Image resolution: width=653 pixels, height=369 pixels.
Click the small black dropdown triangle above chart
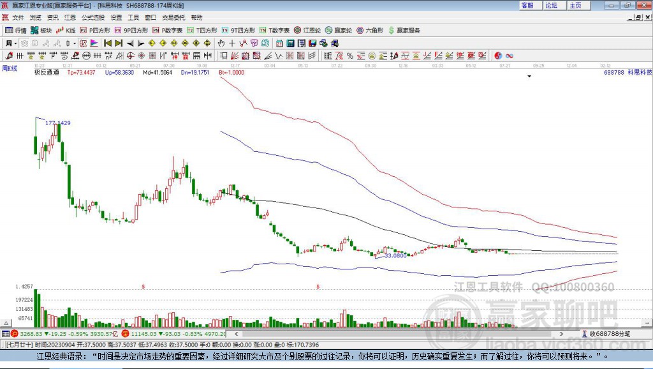529,77
